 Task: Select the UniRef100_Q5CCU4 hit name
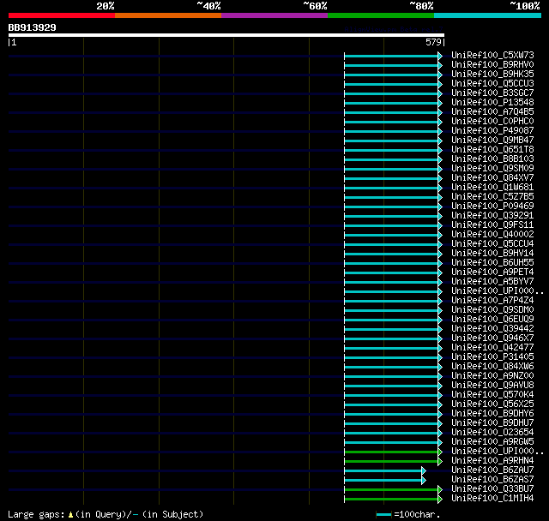point(492,244)
